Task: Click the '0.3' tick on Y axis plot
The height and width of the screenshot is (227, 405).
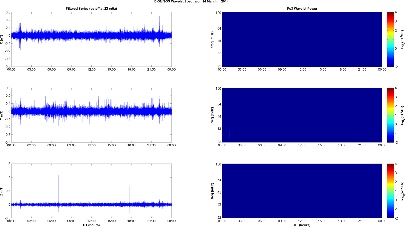Action: click(8, 88)
